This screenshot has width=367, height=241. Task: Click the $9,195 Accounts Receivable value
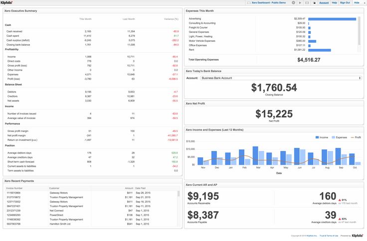point(203,196)
